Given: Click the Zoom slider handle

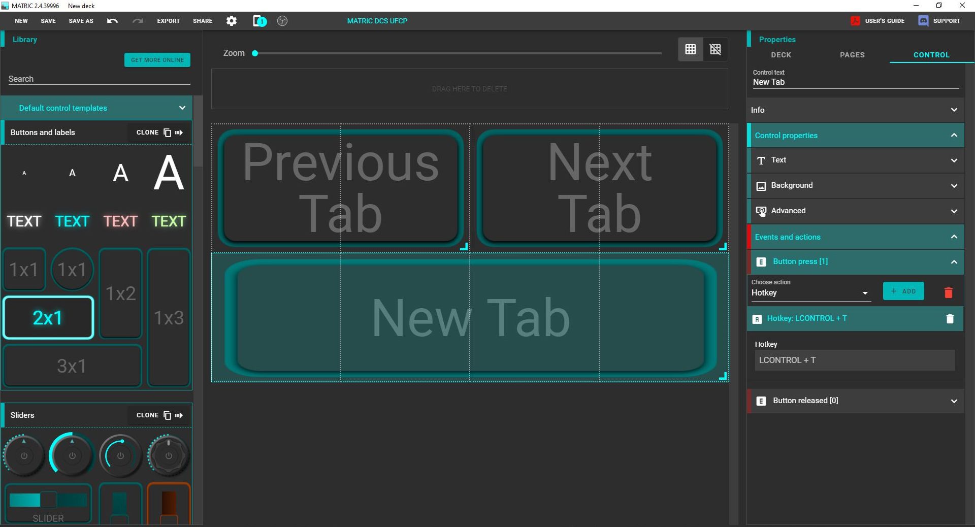Looking at the screenshot, I should coord(255,53).
